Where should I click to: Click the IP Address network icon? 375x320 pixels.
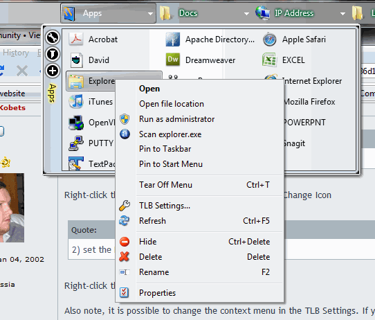pyautogui.click(x=263, y=12)
